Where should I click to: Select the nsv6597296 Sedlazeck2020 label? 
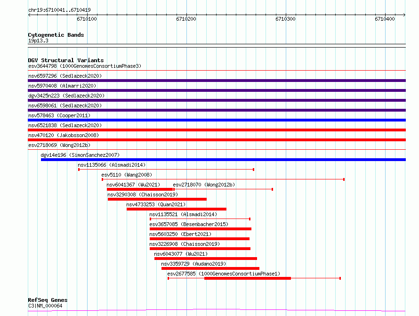(x=65, y=76)
